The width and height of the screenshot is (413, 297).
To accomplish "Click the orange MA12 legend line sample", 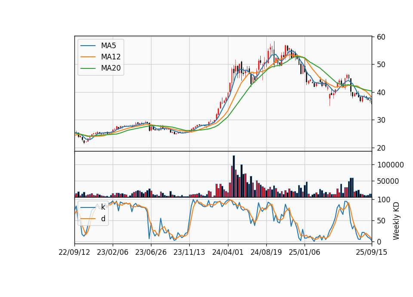I will click(x=88, y=57).
